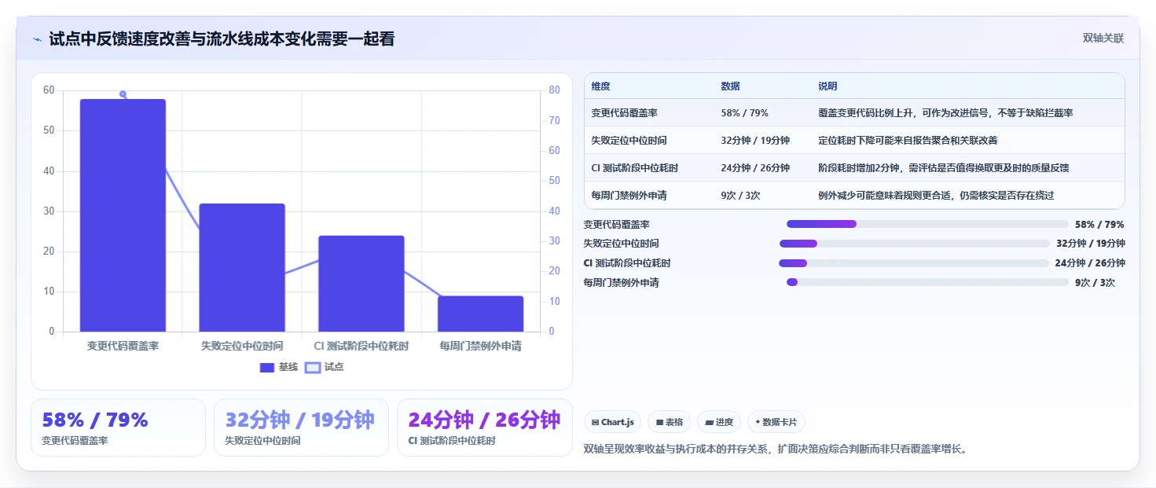Click the 进度 tag
Image resolution: width=1156 pixels, height=488 pixels.
point(719,422)
